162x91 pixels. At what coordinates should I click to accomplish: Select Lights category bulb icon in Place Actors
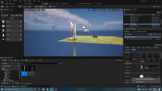pos(7,15)
